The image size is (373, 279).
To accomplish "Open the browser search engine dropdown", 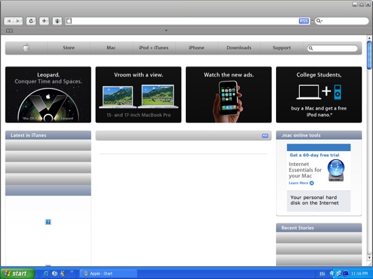I will (319, 21).
